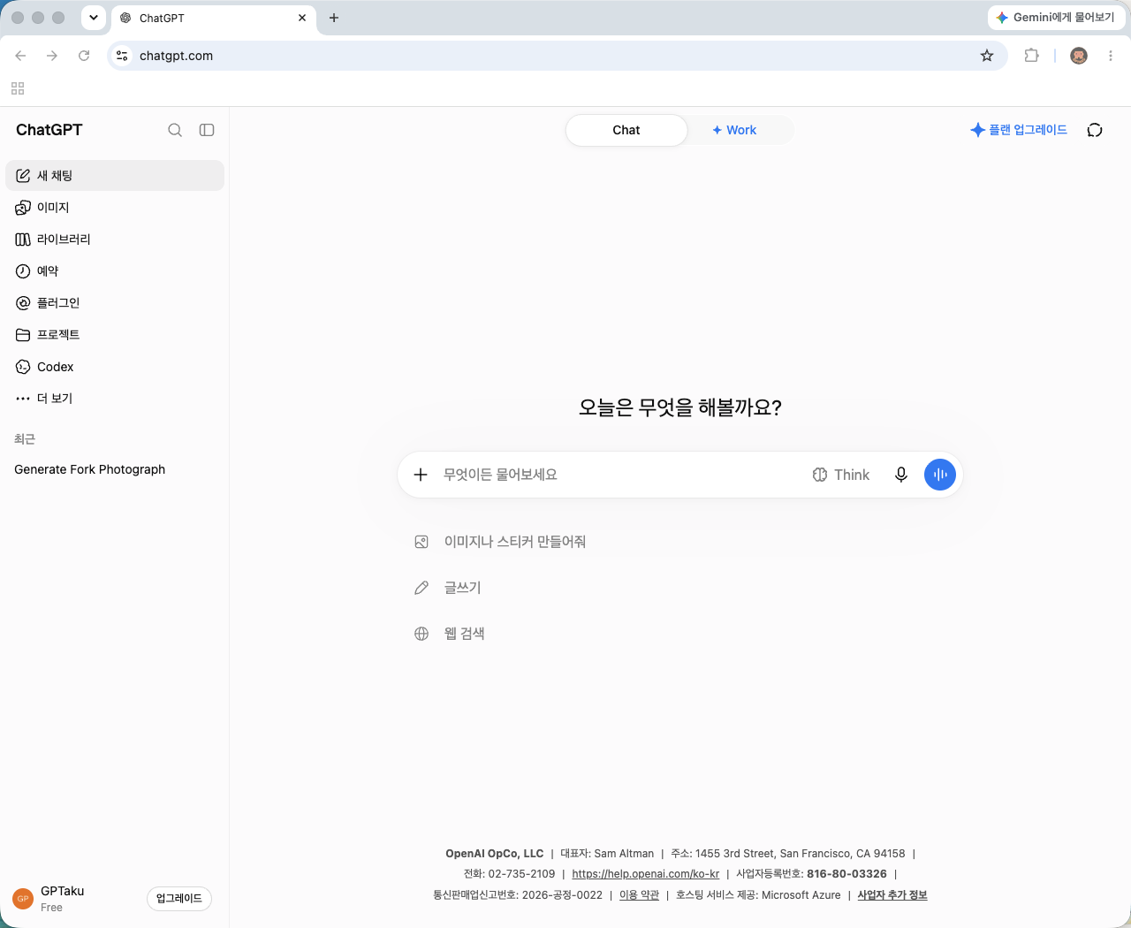Click the globe icon beside 웹 검색
Screen dimensions: 1131x928
click(421, 634)
